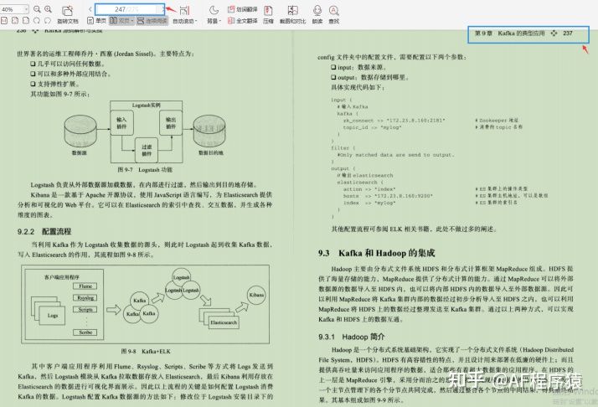This screenshot has height=407, width=598.
Task: Click the 自动滚动 auto scroll icon
Action: [184, 11]
